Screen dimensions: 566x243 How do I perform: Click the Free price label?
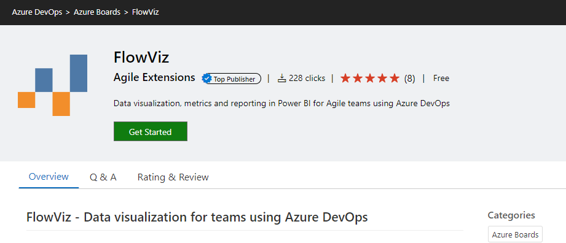(x=441, y=78)
